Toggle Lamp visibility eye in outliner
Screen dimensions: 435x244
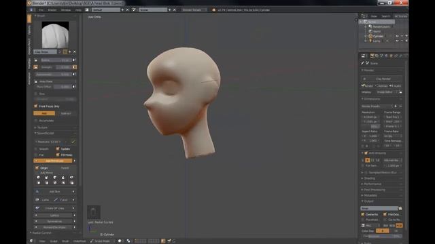coord(397,41)
